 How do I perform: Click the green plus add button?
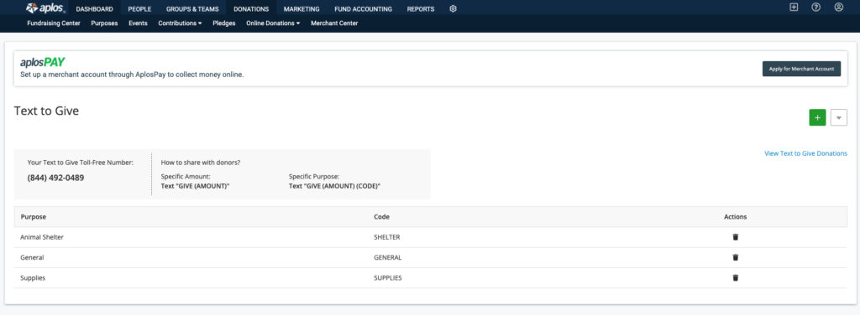tap(817, 117)
